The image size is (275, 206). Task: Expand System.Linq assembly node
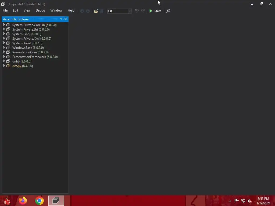pyautogui.click(x=4, y=34)
